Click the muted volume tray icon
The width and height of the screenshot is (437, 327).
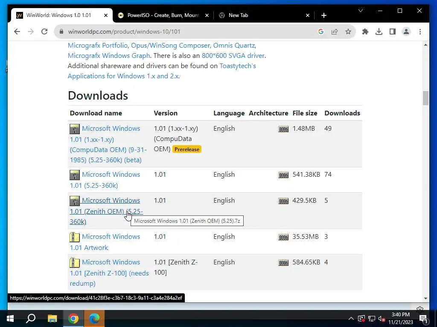(382, 318)
